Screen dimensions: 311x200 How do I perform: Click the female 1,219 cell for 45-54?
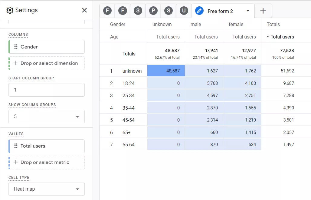click(x=242, y=120)
